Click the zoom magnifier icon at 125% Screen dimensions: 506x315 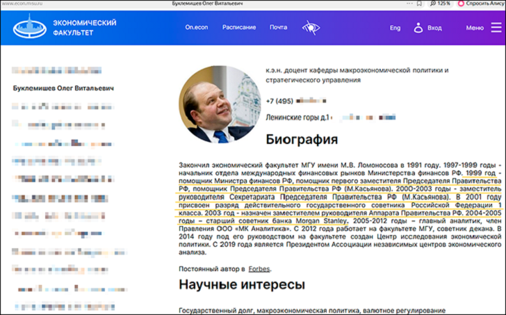[435, 3]
